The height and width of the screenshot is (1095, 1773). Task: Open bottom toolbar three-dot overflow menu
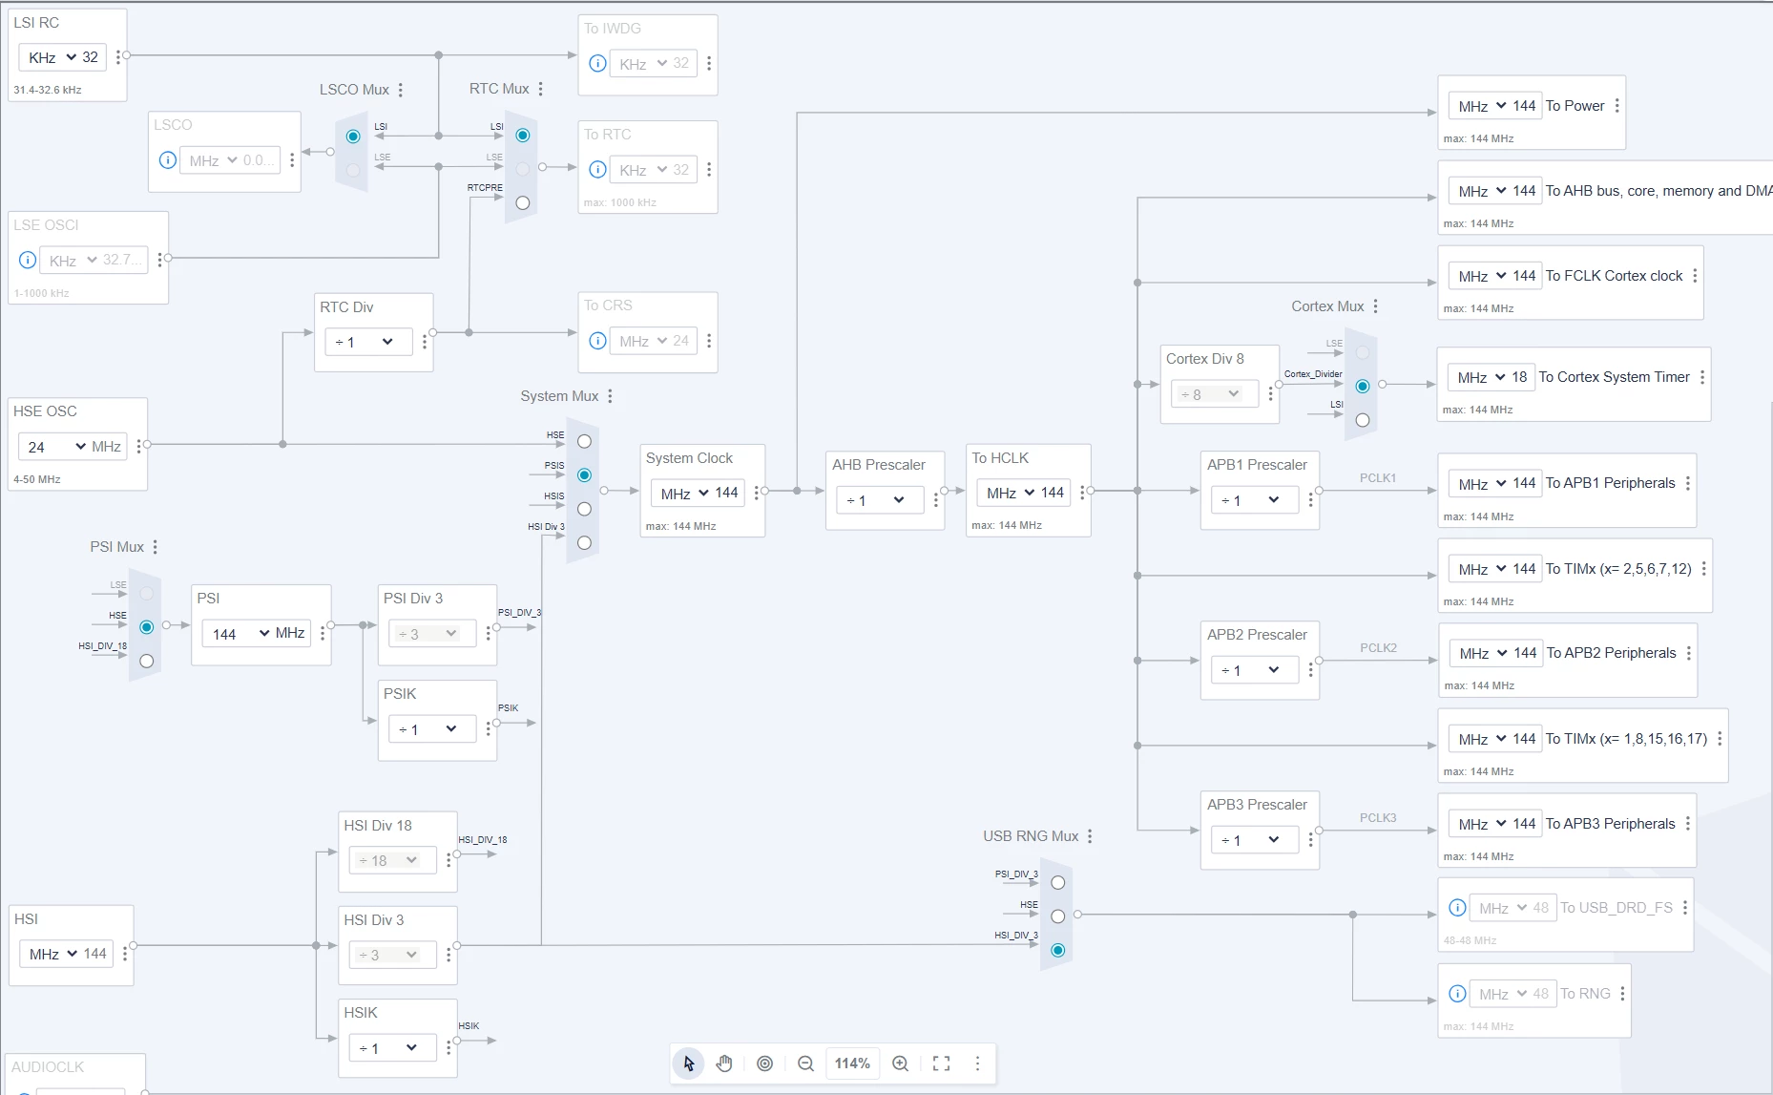(977, 1063)
